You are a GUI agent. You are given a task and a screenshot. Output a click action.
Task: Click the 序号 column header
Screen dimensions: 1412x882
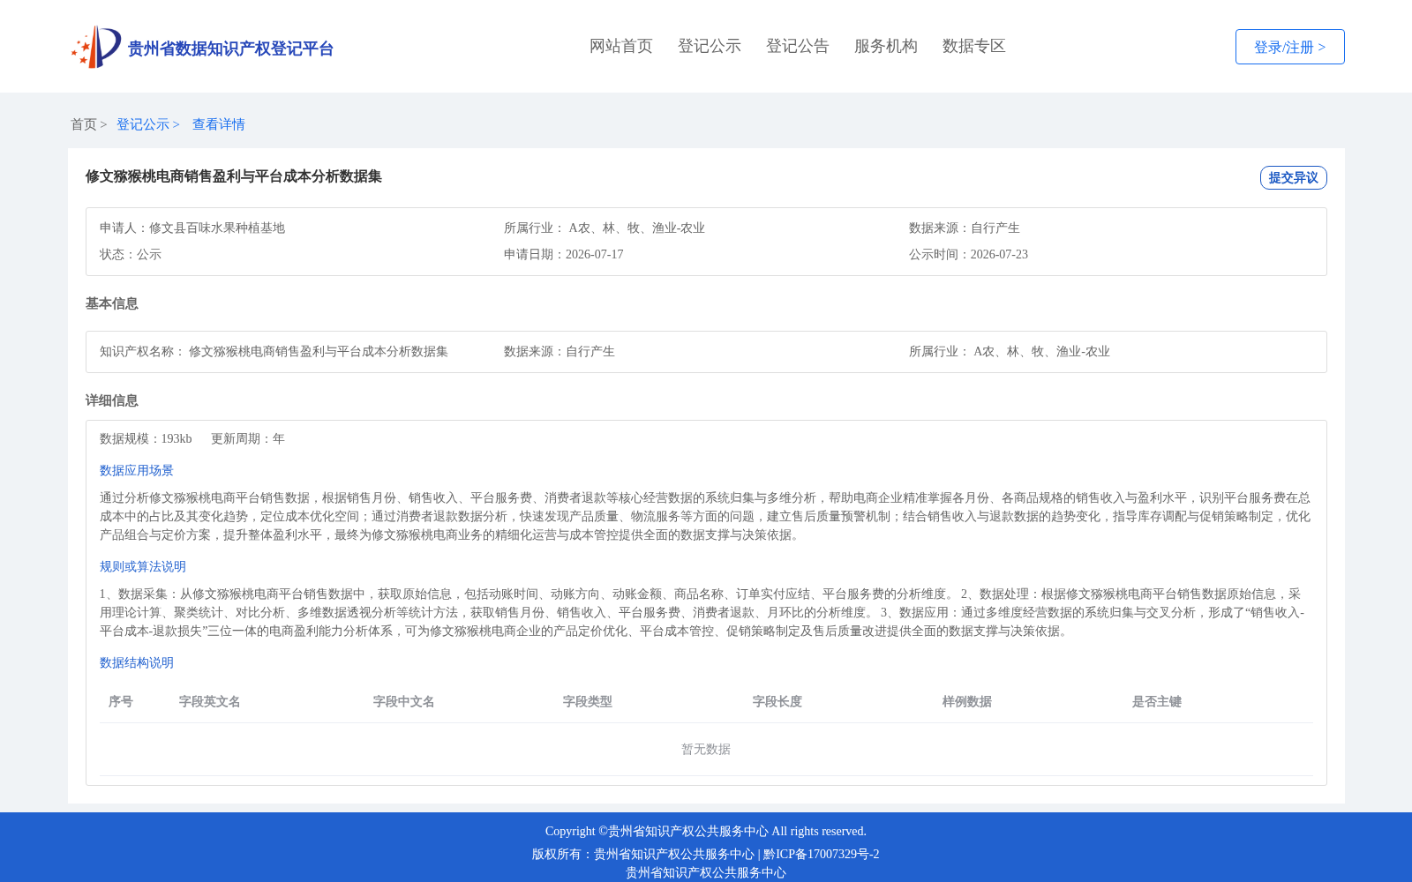[121, 701]
